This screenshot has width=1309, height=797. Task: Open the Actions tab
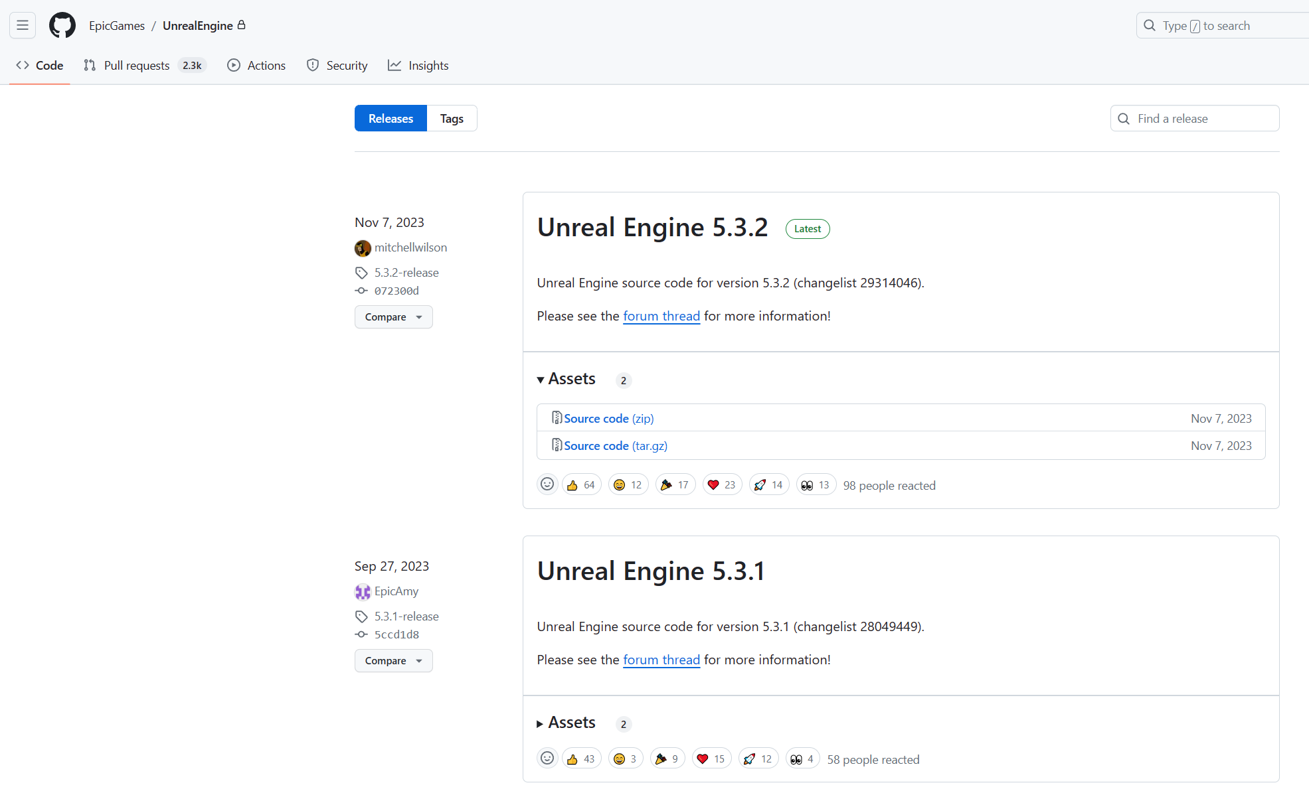coord(256,65)
